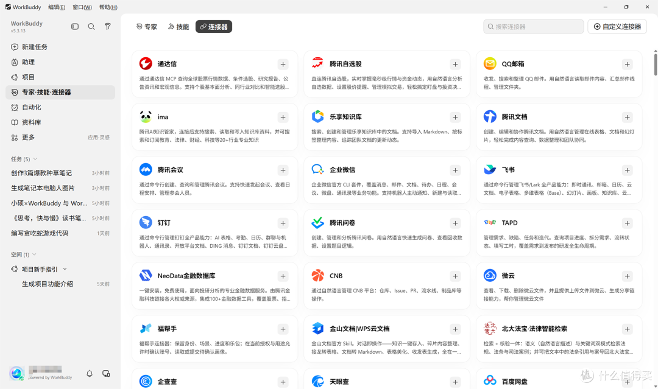Click the 钉钉 logo icon
Screen dimensions: 658x389
tap(146, 223)
